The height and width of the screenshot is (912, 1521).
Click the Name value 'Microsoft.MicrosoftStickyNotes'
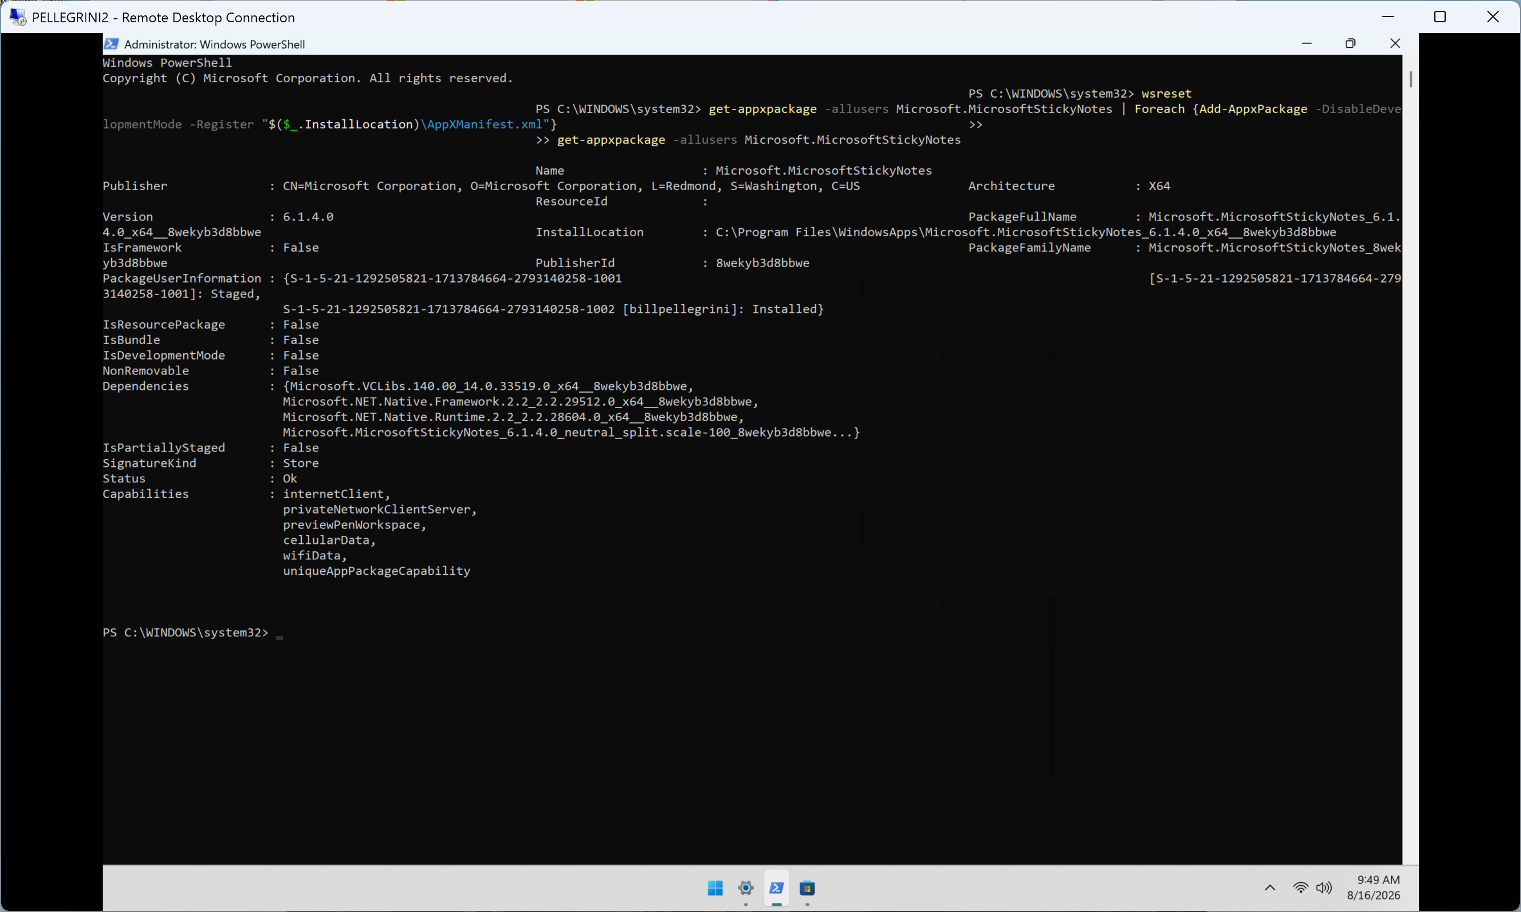coord(824,170)
